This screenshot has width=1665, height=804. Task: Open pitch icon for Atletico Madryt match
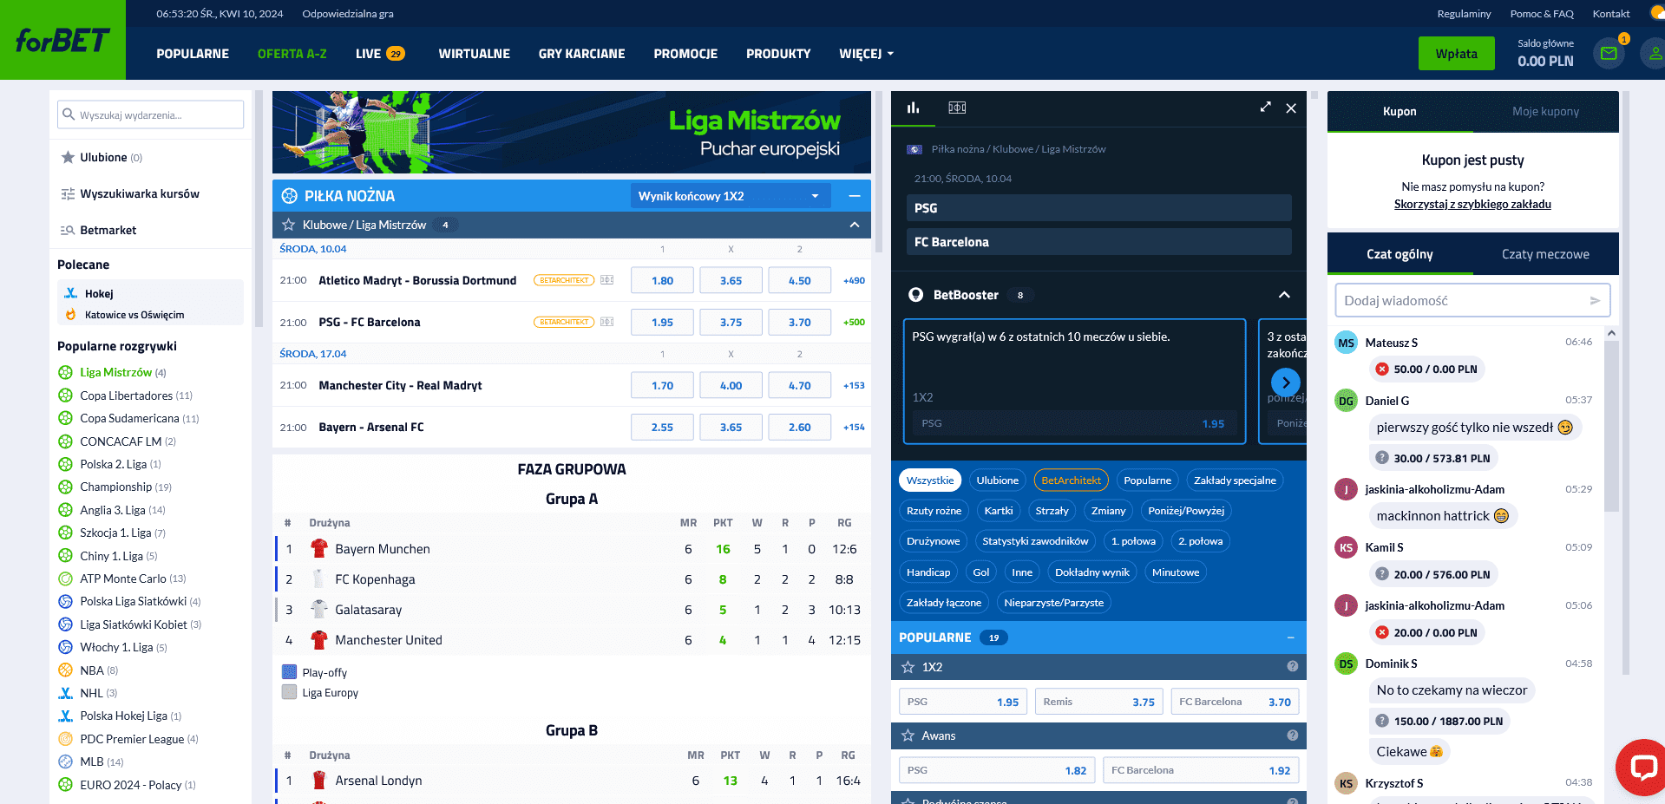click(x=607, y=280)
